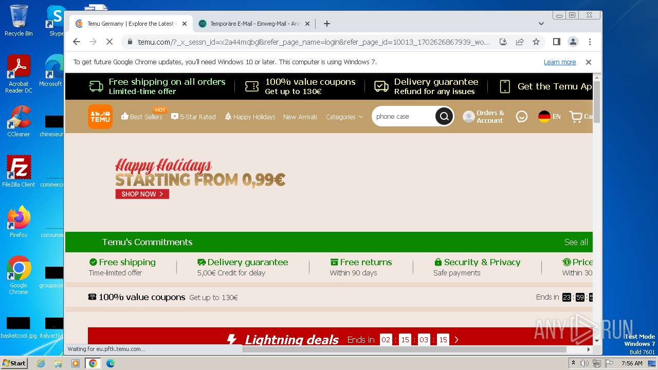Open Acrobat Reader DC shortcut
Screen dimensions: 658x370
19,73
